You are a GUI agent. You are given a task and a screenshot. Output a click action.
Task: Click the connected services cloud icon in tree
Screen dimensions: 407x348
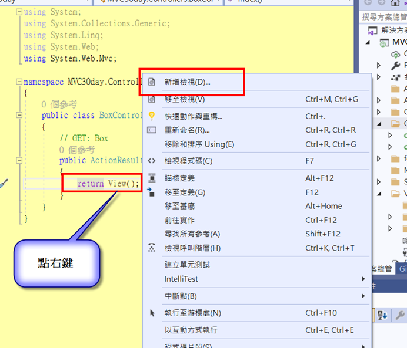pos(396,55)
